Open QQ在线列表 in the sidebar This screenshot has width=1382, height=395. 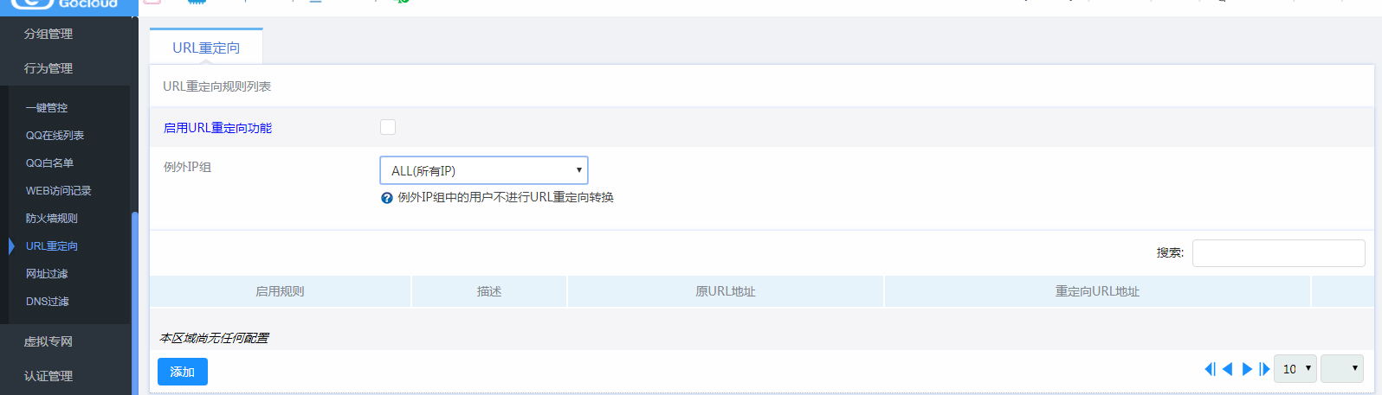point(55,136)
